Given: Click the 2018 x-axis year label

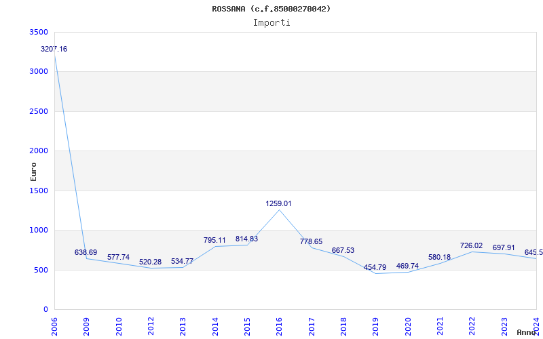Looking at the screenshot, I should [x=343, y=327].
